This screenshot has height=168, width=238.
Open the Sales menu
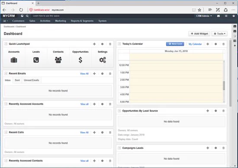pos(32,21)
